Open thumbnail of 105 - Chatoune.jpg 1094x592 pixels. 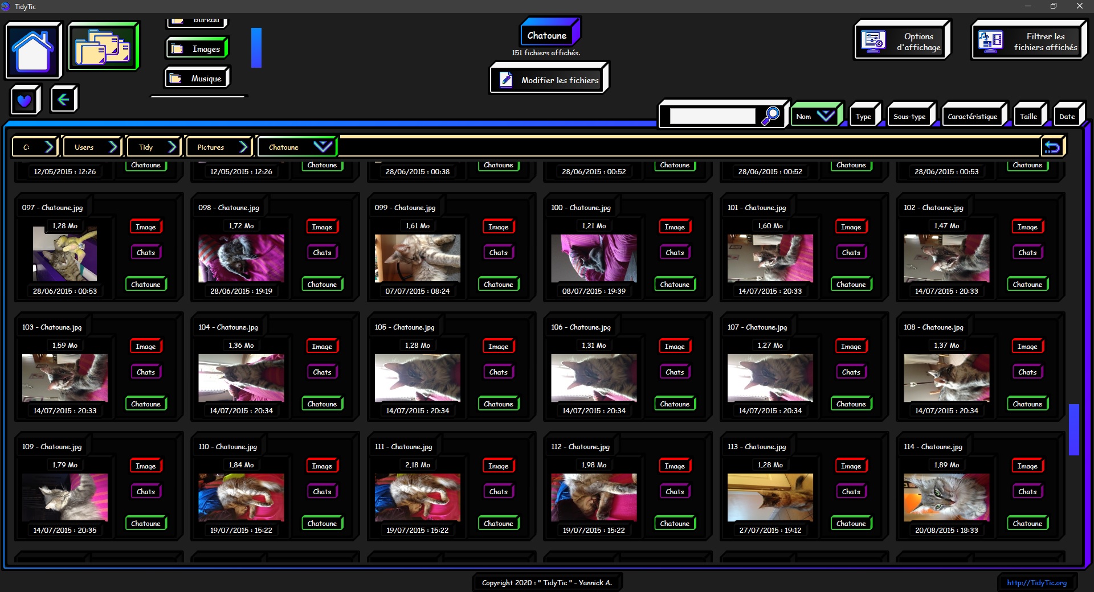coord(417,377)
